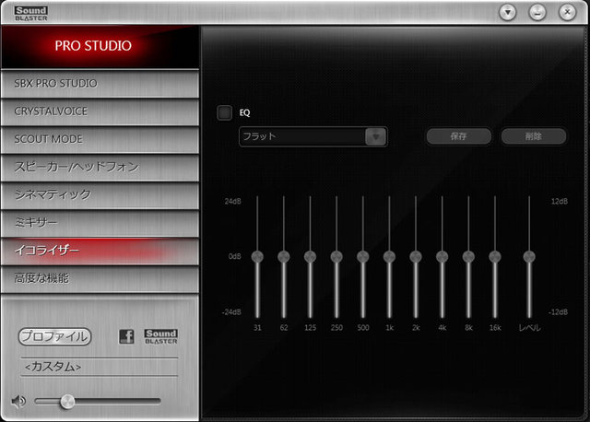The width and height of the screenshot is (590, 422).
Task: Minimize the Sound Blaster window
Action: click(x=537, y=12)
